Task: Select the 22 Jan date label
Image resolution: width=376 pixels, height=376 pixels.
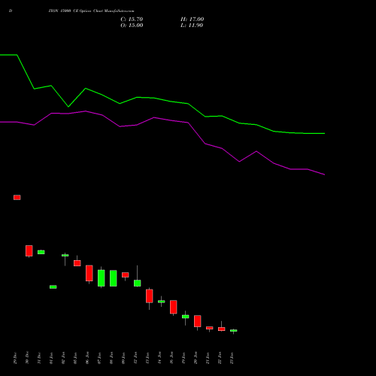Action: point(220,358)
